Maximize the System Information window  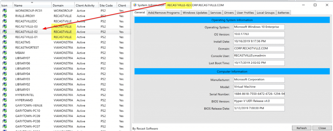point(315,5)
